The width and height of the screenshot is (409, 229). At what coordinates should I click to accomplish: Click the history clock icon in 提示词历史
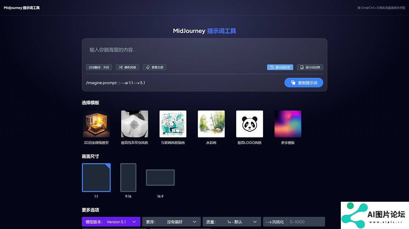click(272, 67)
